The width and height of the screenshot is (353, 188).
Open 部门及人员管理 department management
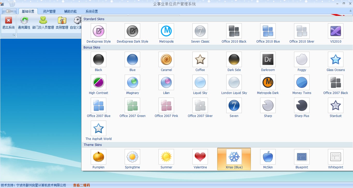tap(43, 23)
